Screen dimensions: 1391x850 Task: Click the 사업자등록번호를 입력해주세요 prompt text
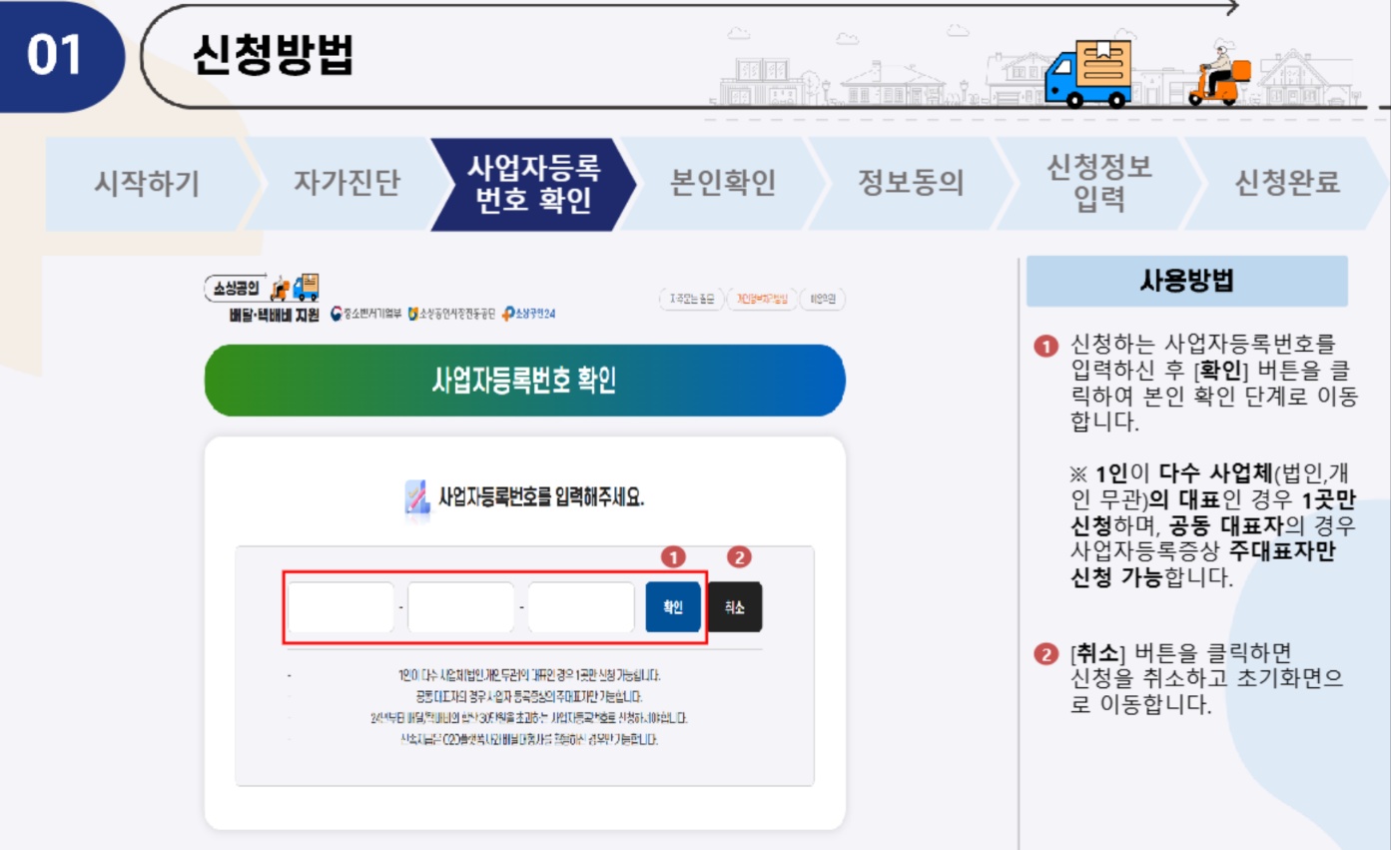click(541, 497)
